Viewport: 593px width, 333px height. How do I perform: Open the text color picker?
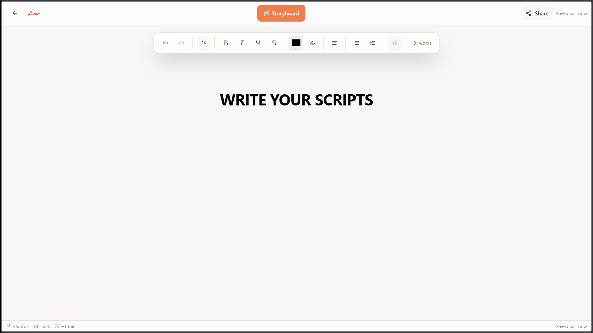296,43
